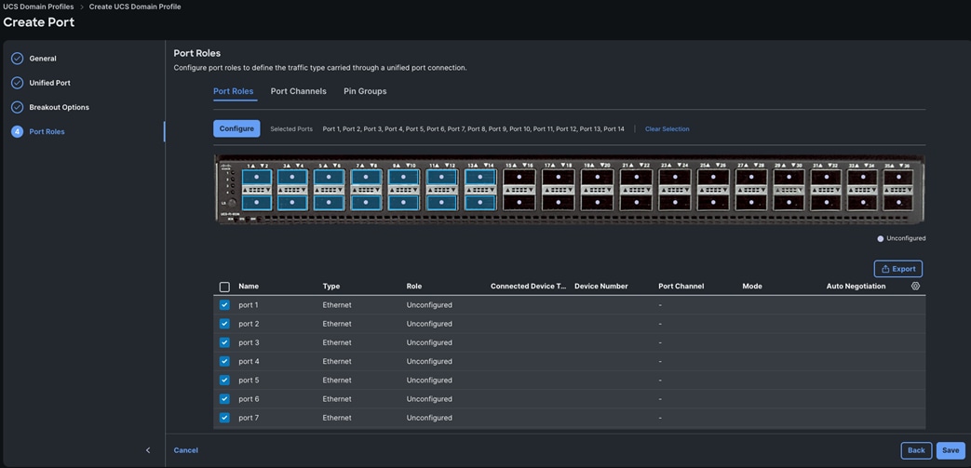
Task: Open UCS Domain Profiles breadcrumb
Action: click(x=38, y=7)
